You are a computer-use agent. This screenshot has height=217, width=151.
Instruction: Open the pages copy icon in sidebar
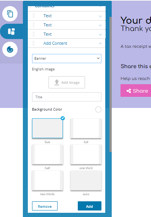click(x=10, y=14)
